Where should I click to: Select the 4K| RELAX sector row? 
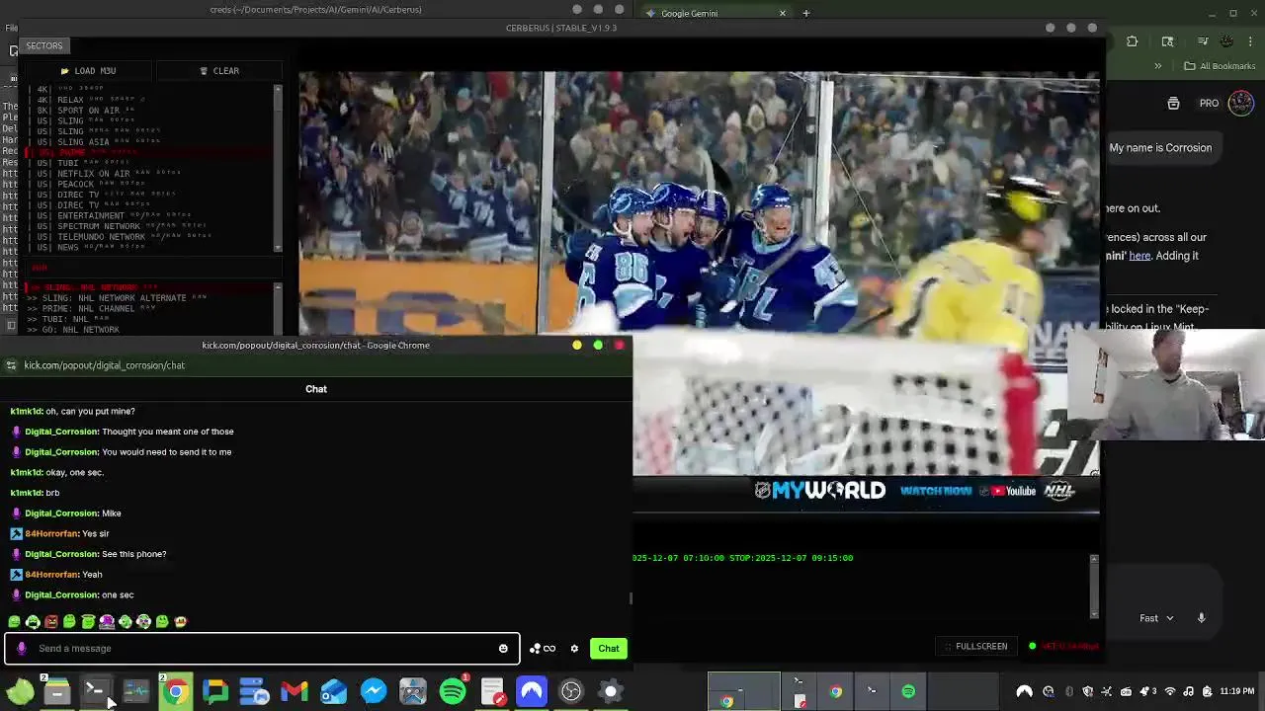click(148, 100)
